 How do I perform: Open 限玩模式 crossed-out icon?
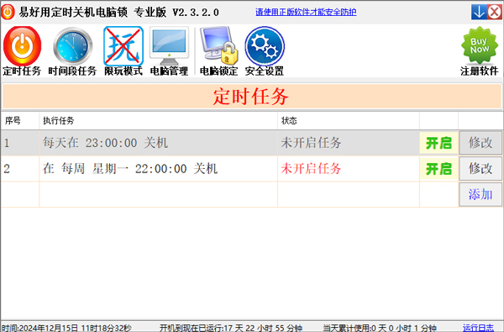(x=123, y=46)
